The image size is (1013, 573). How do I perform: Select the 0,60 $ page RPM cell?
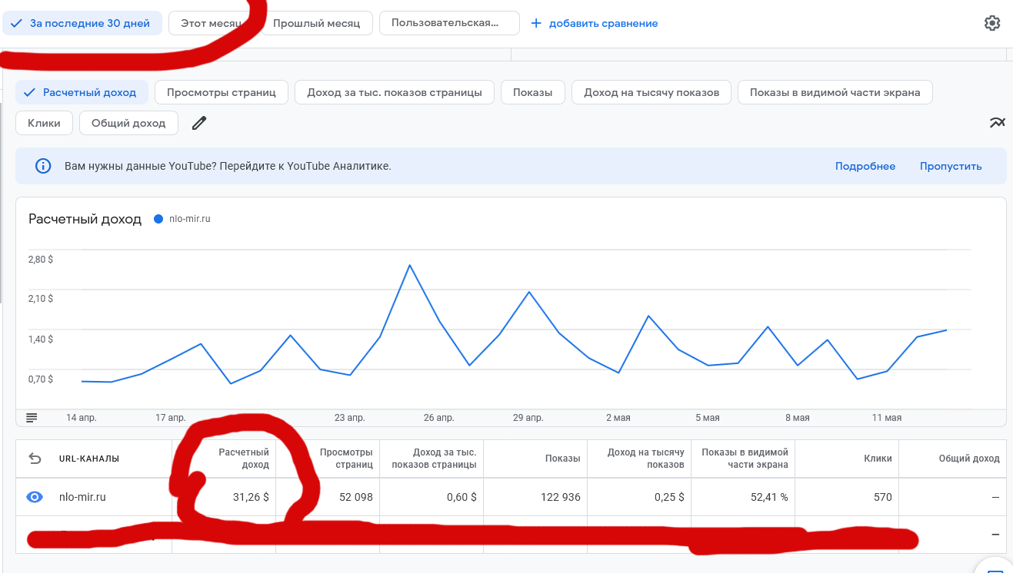pyautogui.click(x=462, y=497)
